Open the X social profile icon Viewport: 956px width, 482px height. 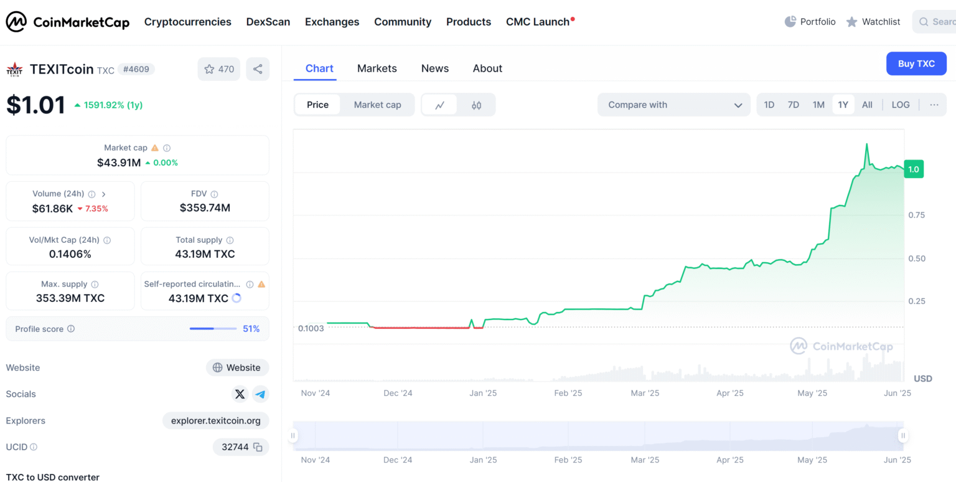click(x=240, y=394)
